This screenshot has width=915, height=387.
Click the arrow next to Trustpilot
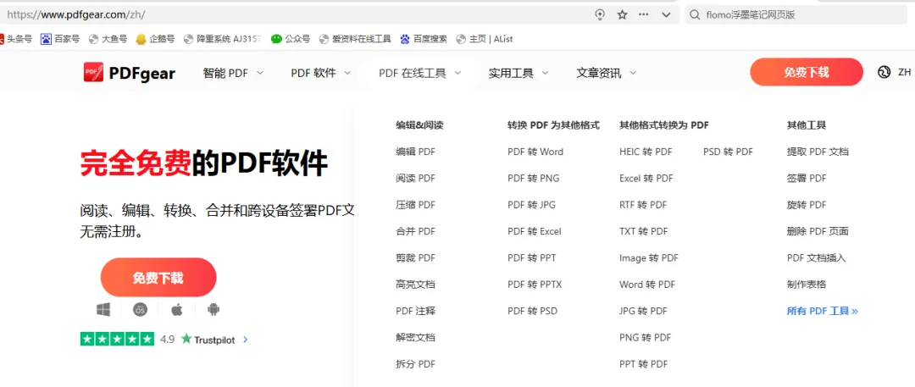(x=245, y=339)
